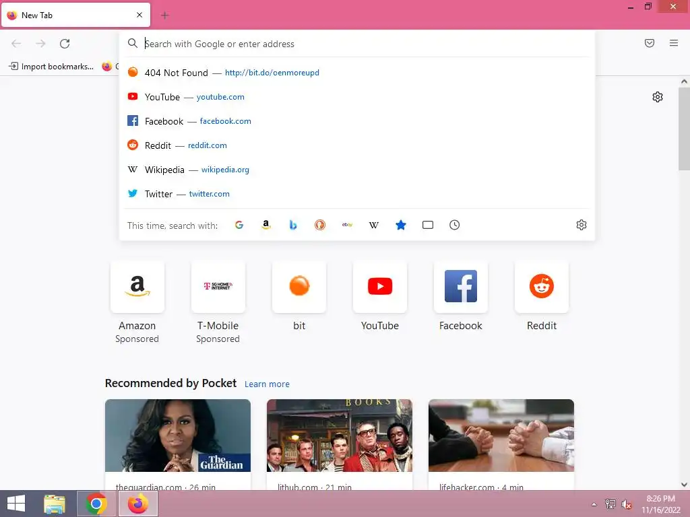Open the Firefox hamburger menu
This screenshot has width=690, height=517.
point(674,43)
